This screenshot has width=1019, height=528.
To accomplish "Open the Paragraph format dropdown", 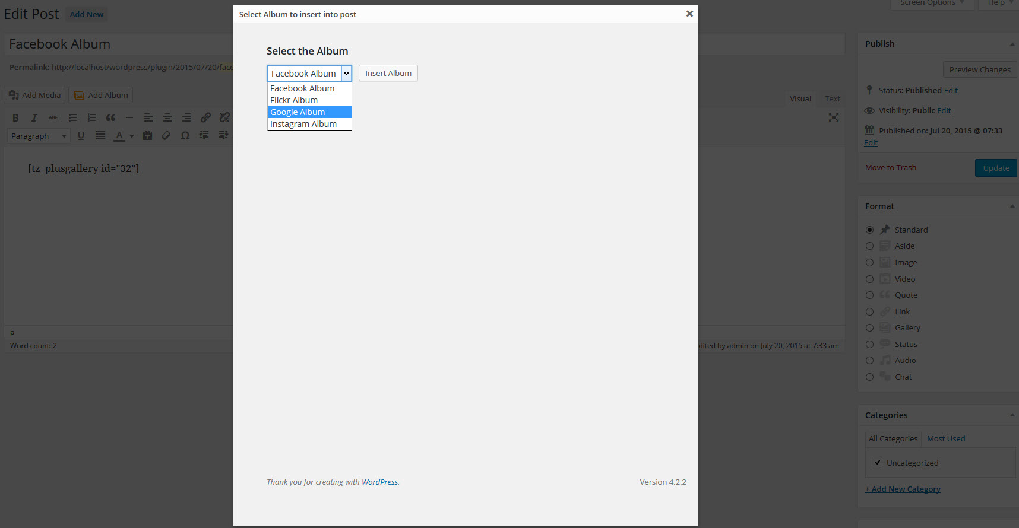I will (x=39, y=136).
